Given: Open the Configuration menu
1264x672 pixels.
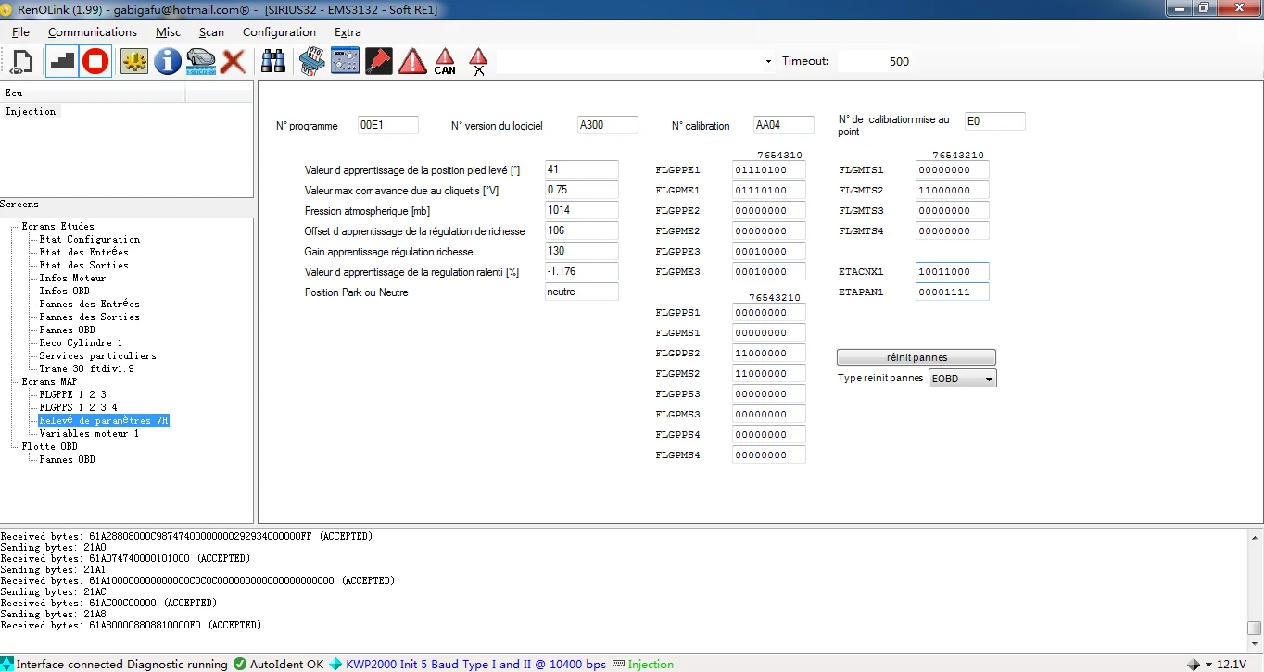Looking at the screenshot, I should 279,32.
